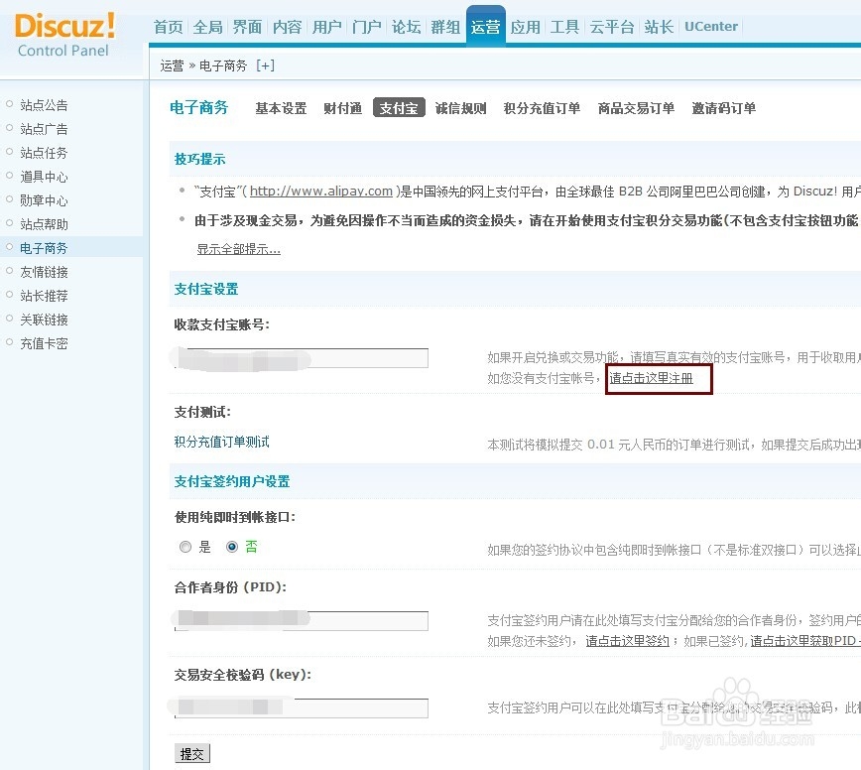Viewport: 861px width, 770px height.
Task: Switch to the 基本设置 tab
Action: [x=281, y=108]
